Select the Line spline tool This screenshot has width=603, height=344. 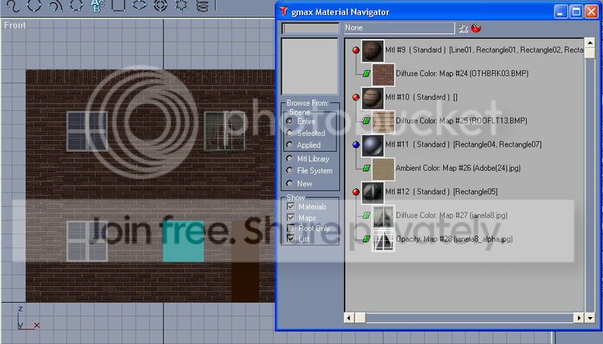point(14,5)
